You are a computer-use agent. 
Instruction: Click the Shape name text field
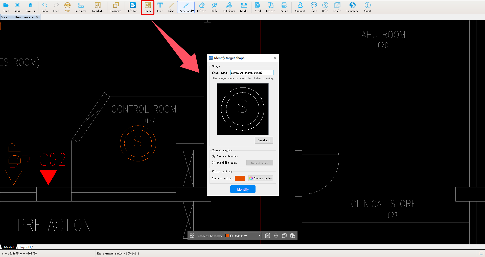[251, 73]
